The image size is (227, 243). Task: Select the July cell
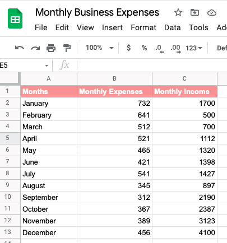point(49,174)
